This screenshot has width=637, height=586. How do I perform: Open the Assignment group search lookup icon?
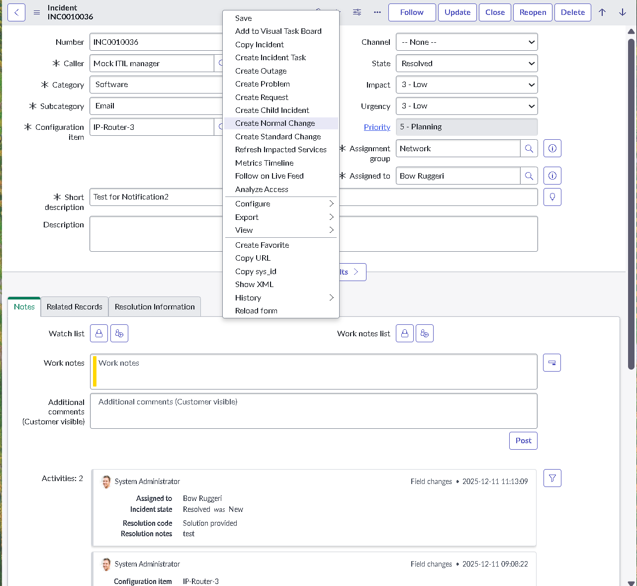(529, 148)
